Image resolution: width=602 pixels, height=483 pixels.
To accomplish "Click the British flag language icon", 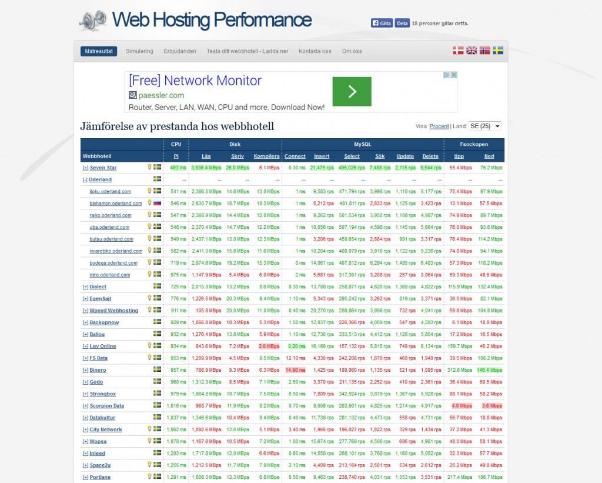I will 471,51.
